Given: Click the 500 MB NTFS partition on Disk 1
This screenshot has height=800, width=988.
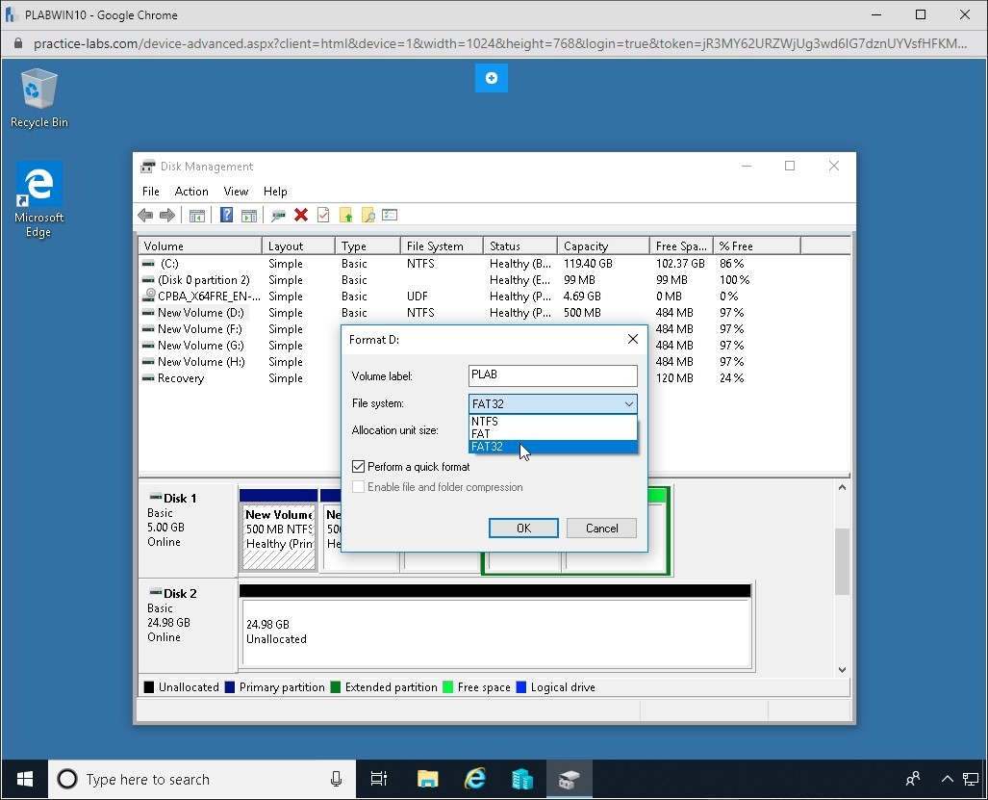Looking at the screenshot, I should pos(278,536).
